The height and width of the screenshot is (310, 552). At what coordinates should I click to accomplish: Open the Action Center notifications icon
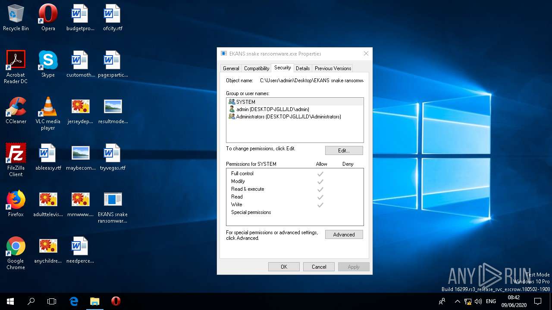pyautogui.click(x=538, y=301)
